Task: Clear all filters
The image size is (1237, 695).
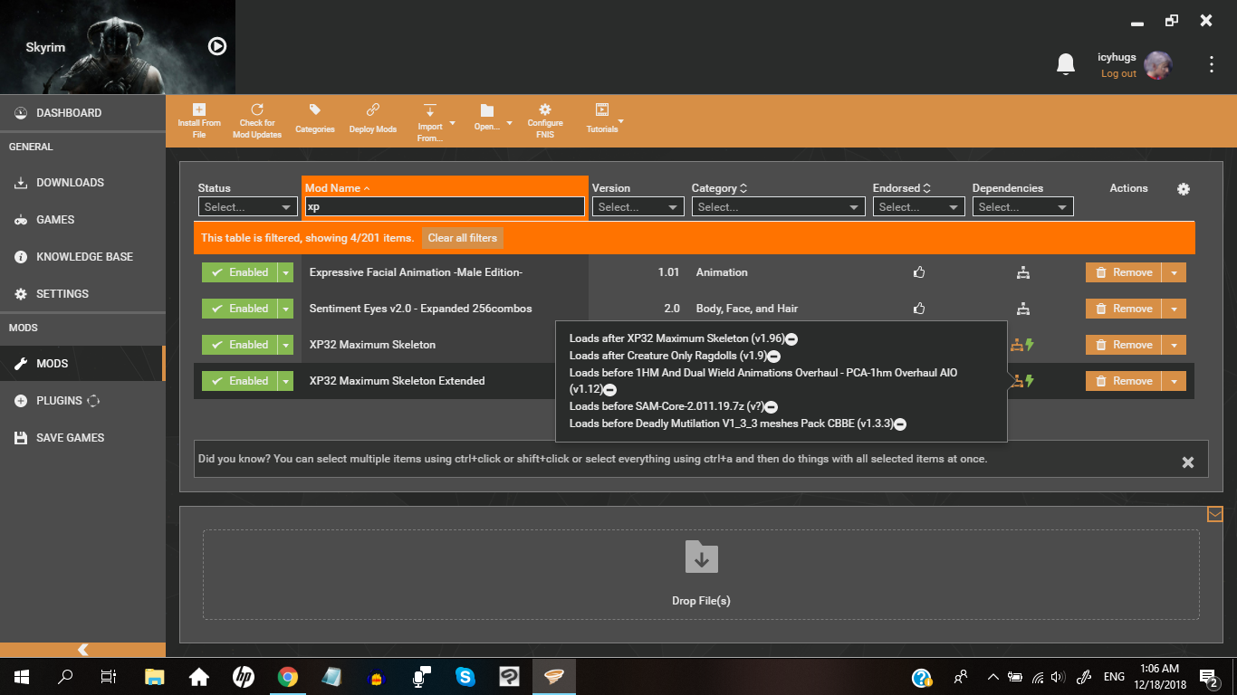Action: pyautogui.click(x=462, y=238)
